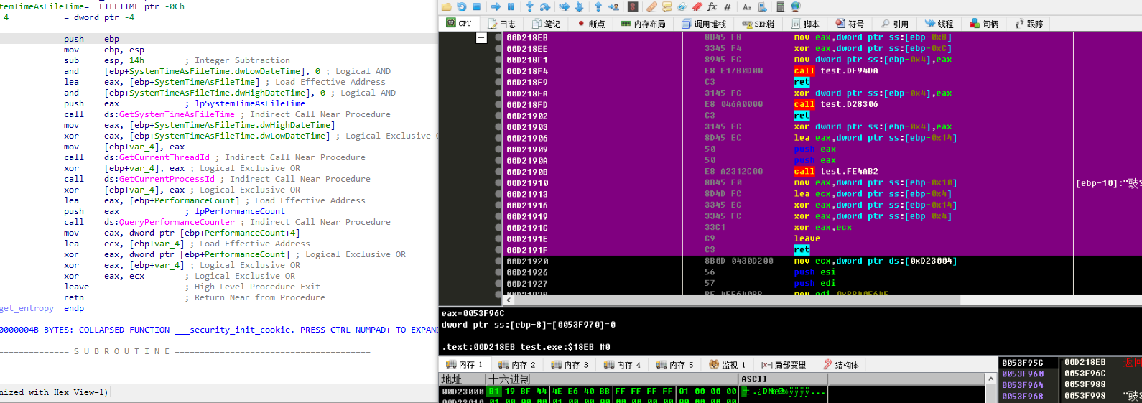Image resolution: width=1142 pixels, height=403 pixels.
Task: Toggle breakpoint dot at address 00D218EB
Action: pos(498,37)
